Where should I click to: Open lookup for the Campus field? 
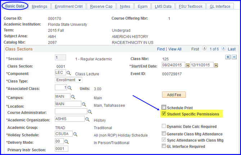73,97
